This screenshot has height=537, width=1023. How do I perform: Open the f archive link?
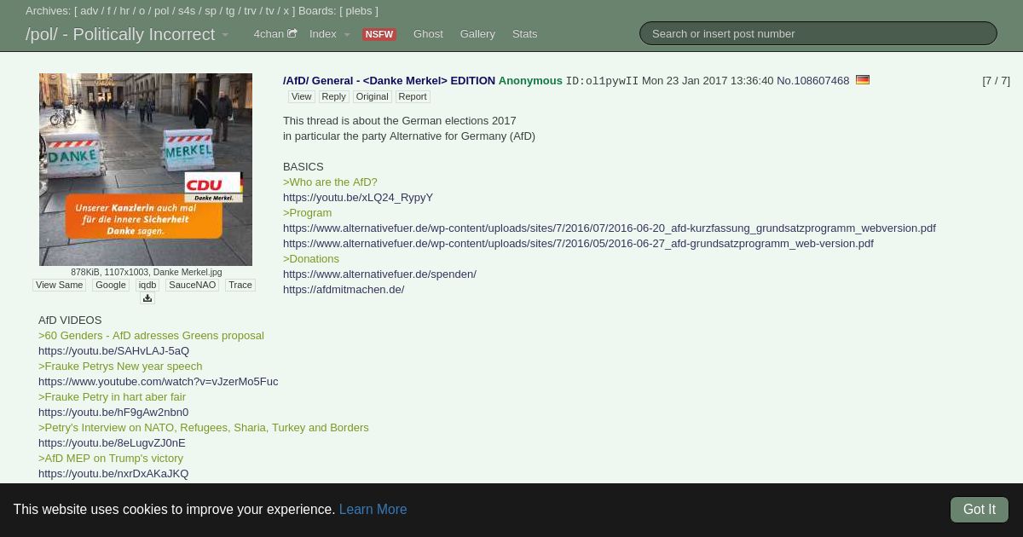click(x=109, y=11)
